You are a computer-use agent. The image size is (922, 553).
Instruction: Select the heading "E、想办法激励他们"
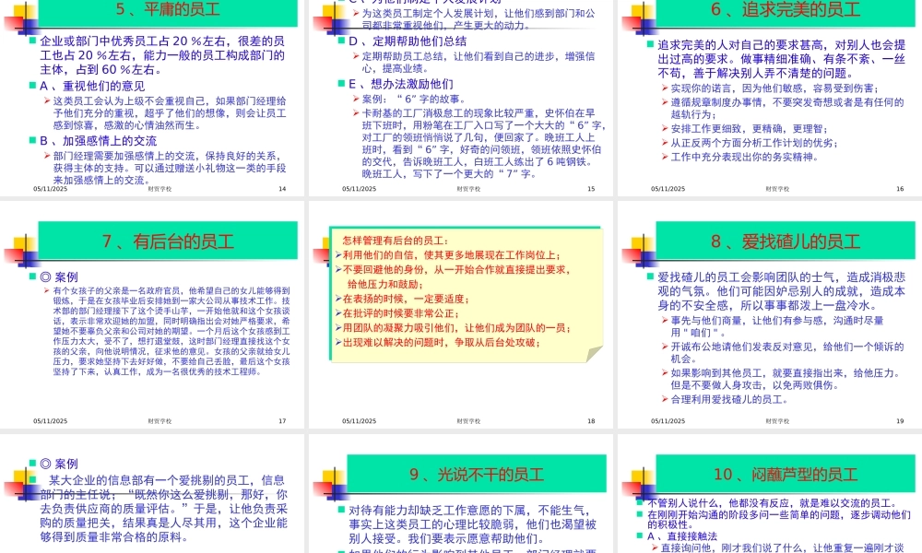pyautogui.click(x=401, y=84)
